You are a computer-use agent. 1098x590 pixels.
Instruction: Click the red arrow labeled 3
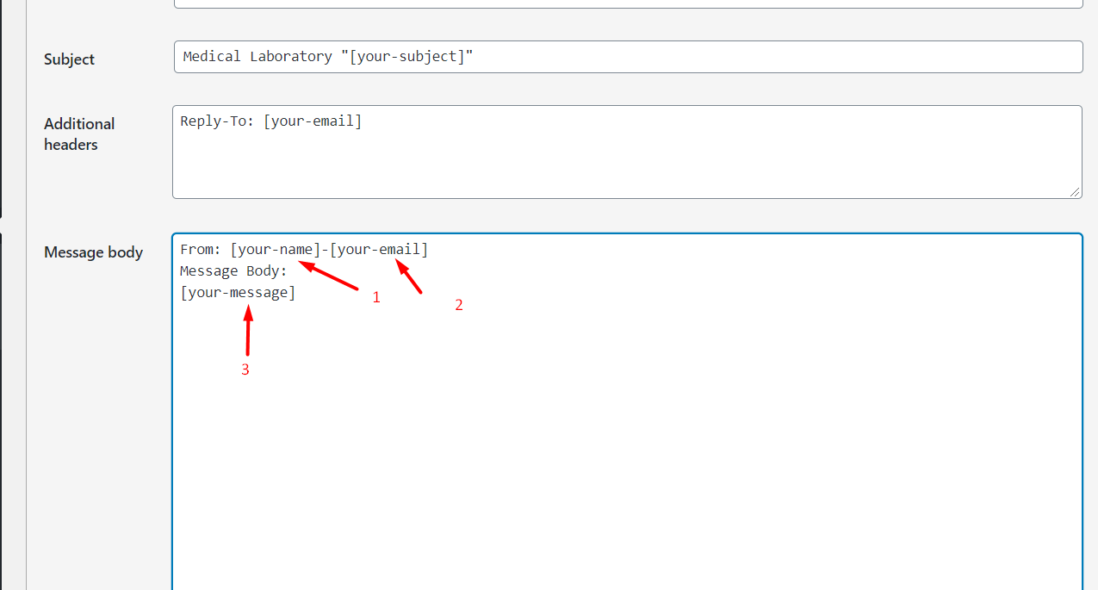[248, 332]
